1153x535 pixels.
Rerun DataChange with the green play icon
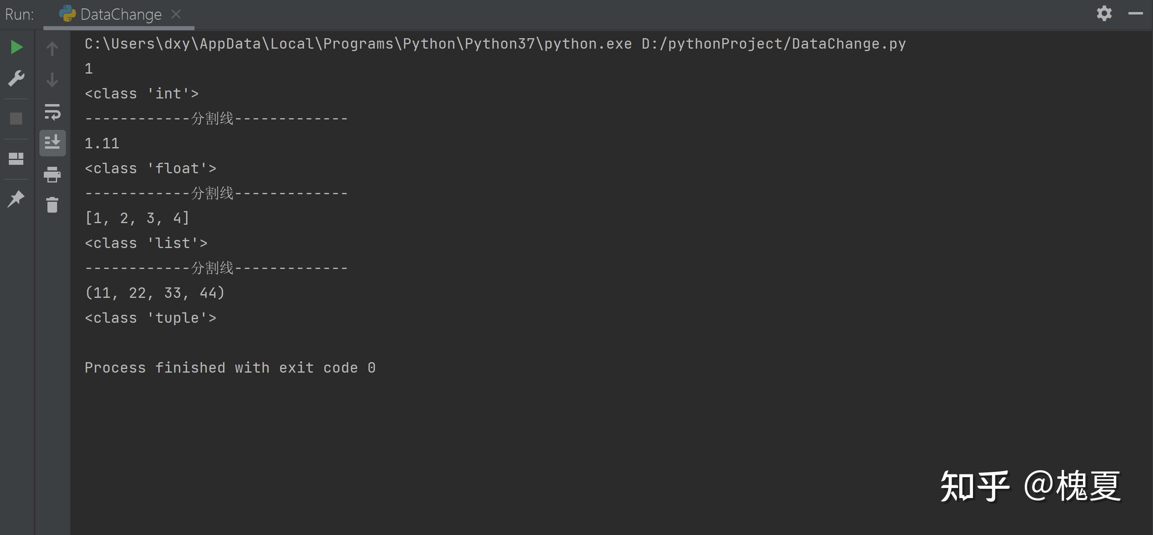pyautogui.click(x=16, y=47)
